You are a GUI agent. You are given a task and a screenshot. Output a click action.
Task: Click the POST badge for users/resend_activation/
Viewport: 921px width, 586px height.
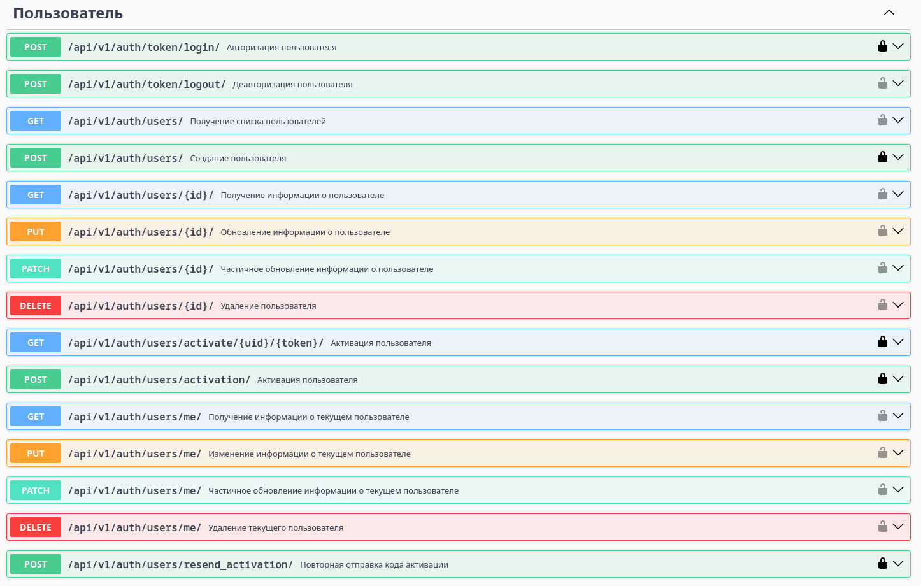click(x=36, y=564)
